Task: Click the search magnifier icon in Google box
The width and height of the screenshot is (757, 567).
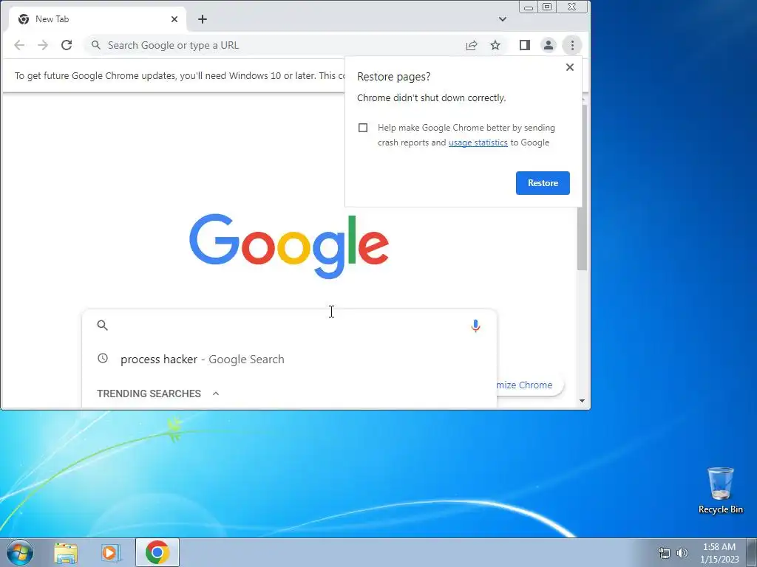Action: click(102, 326)
